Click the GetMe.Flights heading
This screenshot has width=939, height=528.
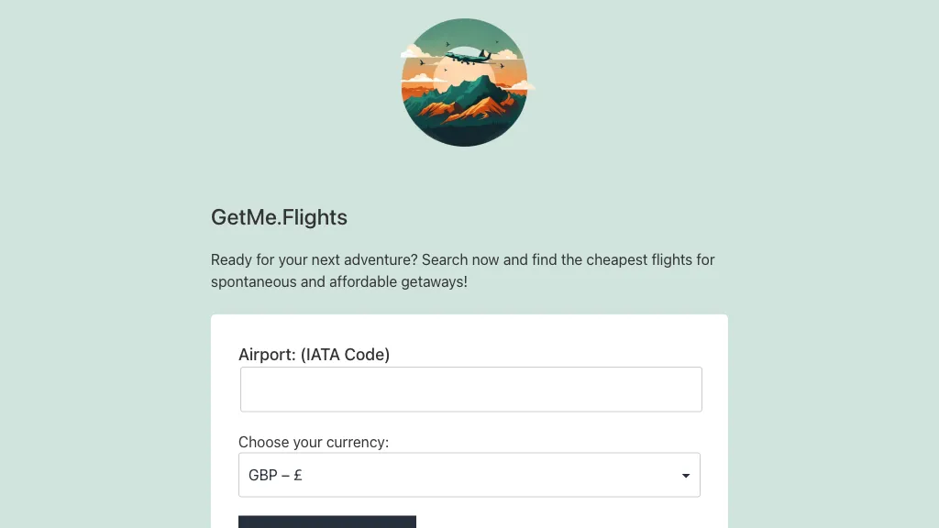(x=279, y=217)
